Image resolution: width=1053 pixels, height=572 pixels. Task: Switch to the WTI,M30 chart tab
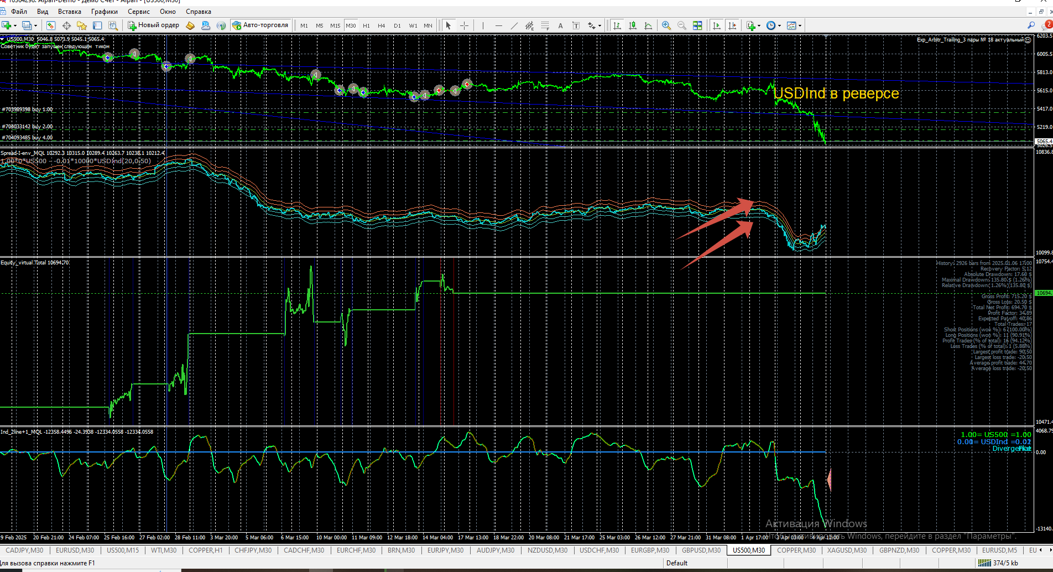(164, 550)
